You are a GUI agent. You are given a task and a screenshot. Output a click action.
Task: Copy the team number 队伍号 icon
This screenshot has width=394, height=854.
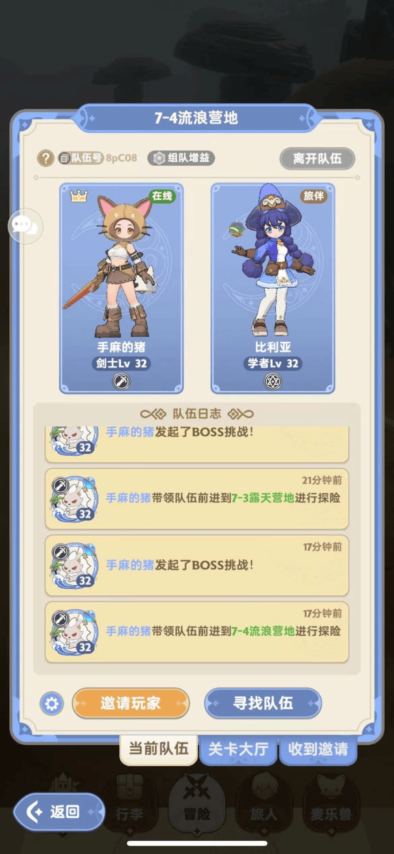pos(65,158)
